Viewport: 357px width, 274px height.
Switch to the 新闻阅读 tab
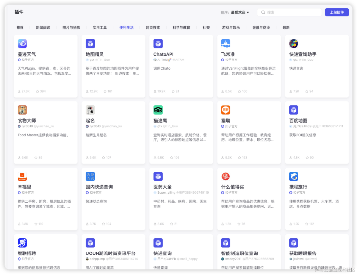[x=43, y=28]
